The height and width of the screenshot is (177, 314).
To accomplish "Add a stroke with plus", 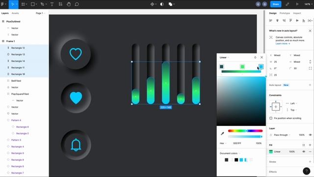I will pos(310,162).
